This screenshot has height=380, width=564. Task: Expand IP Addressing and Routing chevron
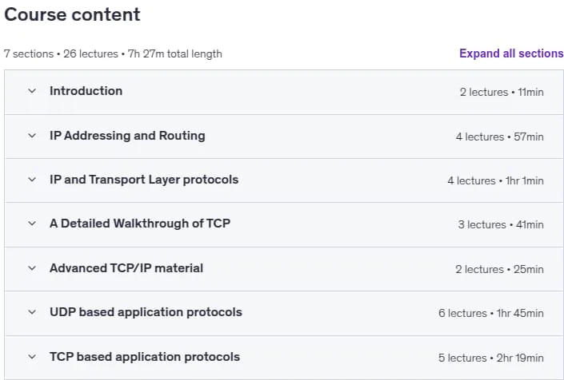point(32,136)
